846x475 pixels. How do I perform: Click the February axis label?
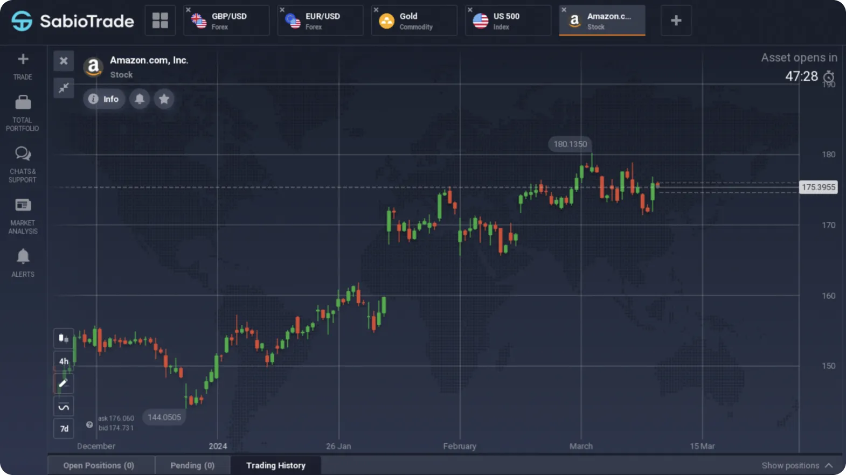pyautogui.click(x=460, y=446)
